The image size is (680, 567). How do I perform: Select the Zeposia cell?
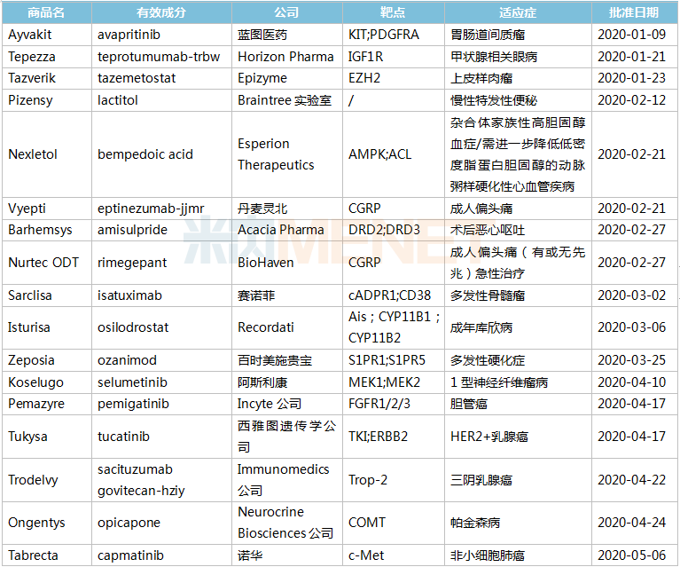47,360
